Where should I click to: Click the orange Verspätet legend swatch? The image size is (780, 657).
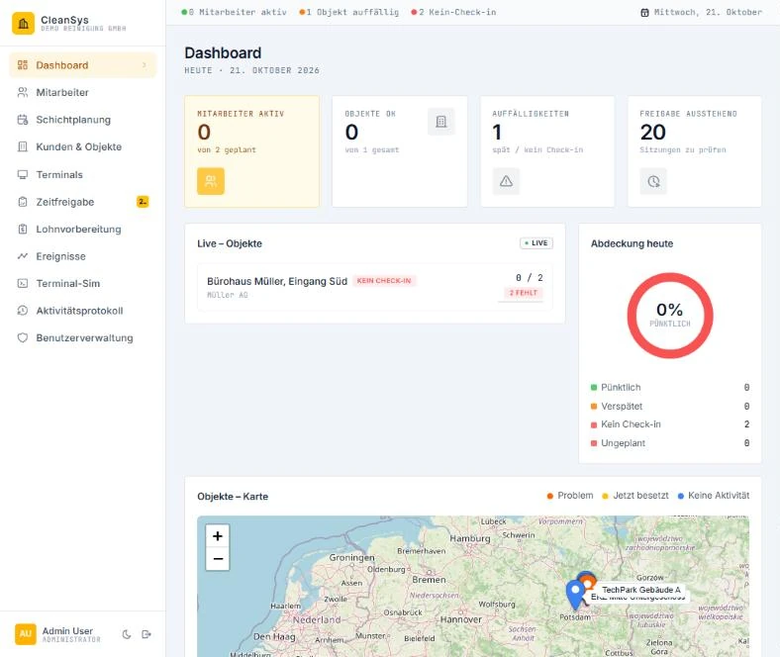(594, 407)
